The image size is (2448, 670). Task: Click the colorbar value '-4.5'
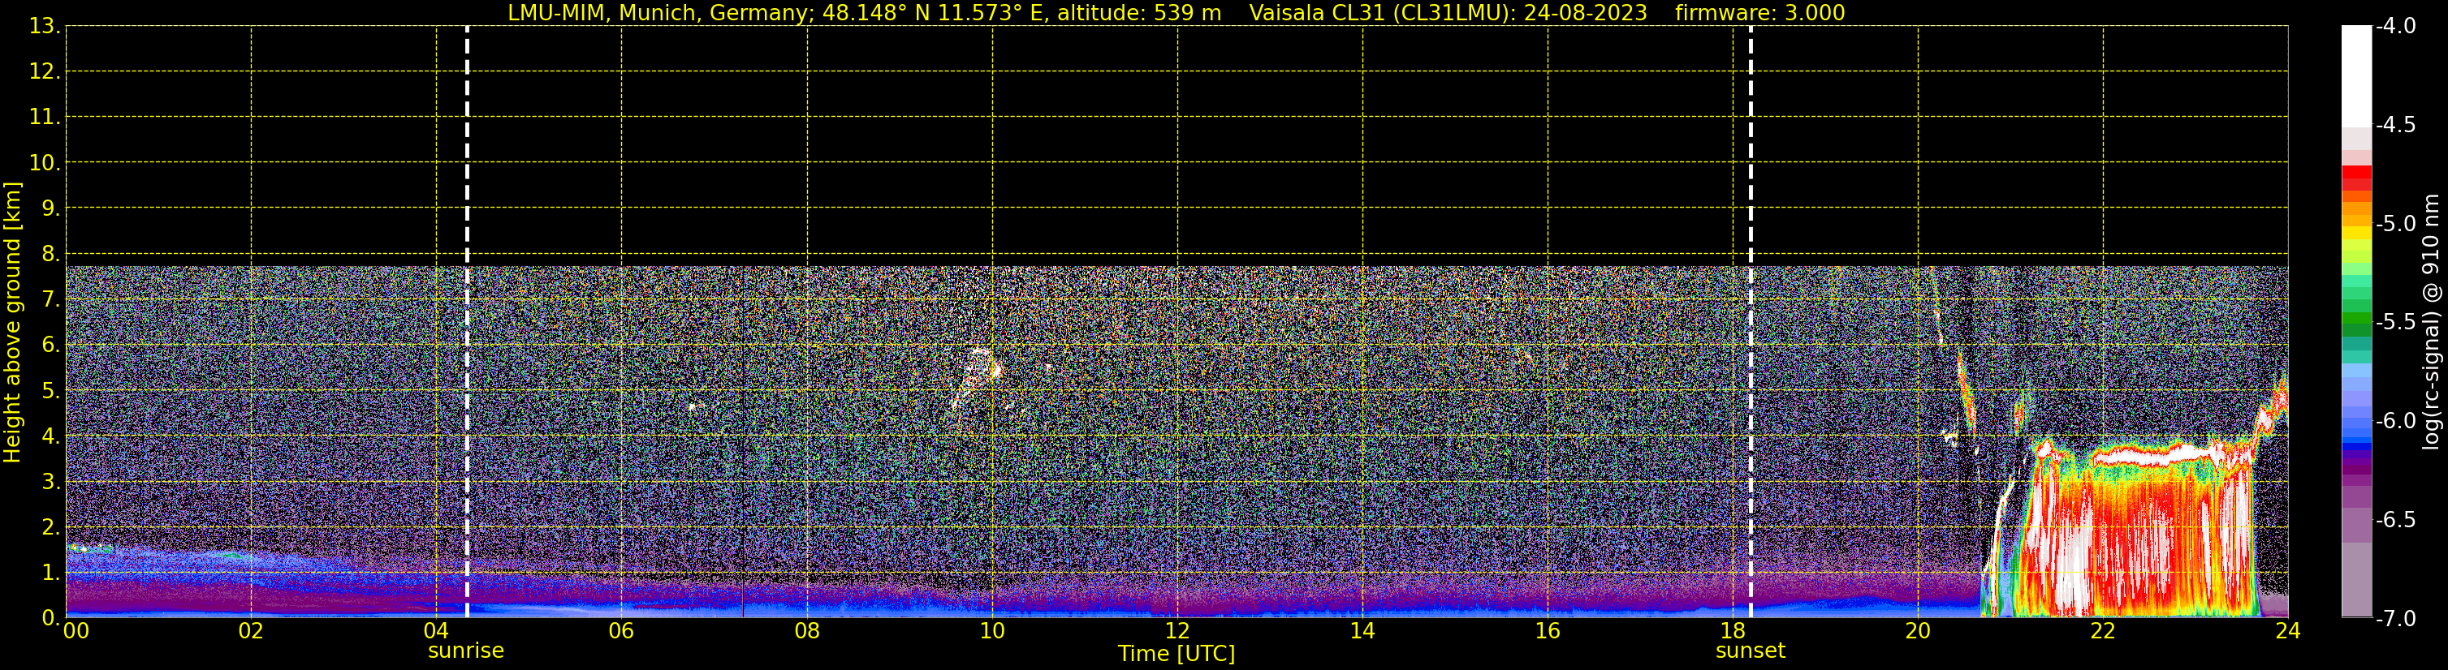pos(2394,124)
